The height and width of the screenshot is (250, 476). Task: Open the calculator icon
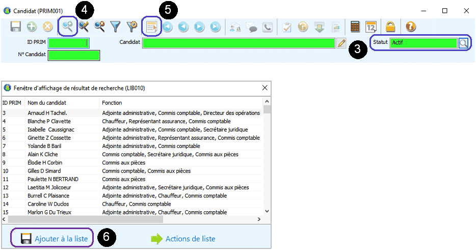pos(355,27)
